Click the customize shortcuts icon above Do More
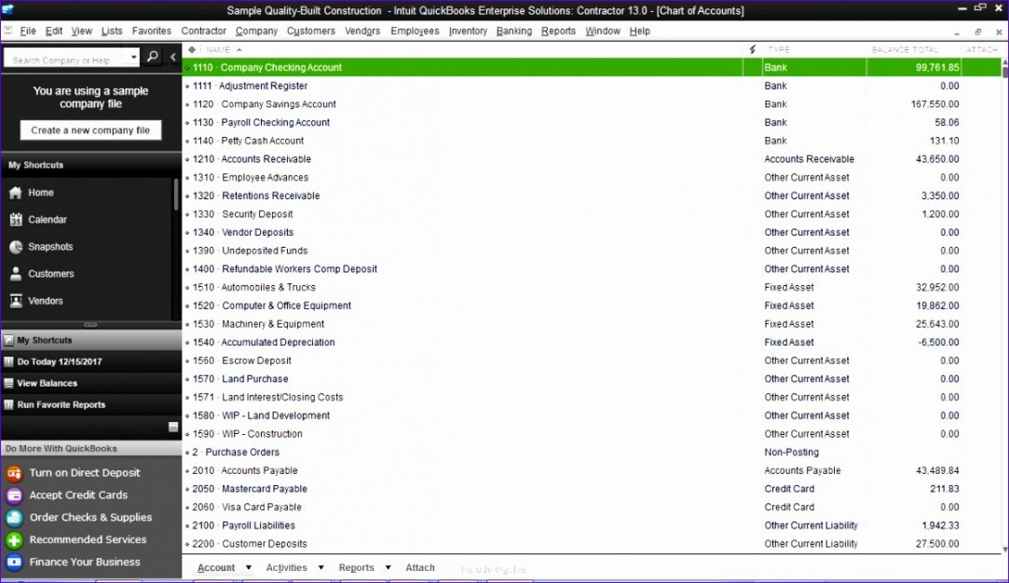The width and height of the screenshot is (1009, 583). click(x=173, y=427)
